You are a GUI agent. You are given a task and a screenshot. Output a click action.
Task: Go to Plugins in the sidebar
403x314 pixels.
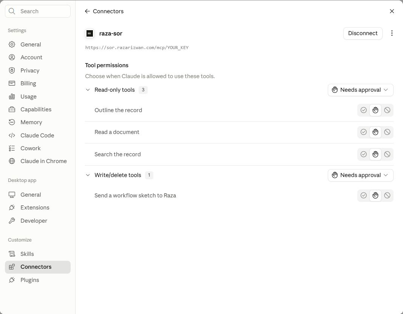click(x=38, y=280)
